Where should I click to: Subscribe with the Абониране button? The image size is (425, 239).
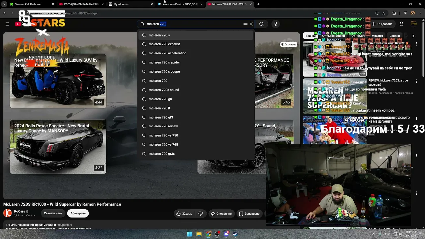click(x=78, y=213)
